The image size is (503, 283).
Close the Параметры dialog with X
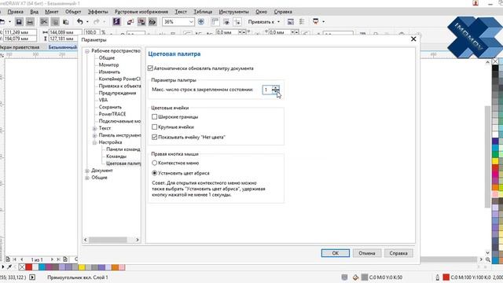[413, 39]
